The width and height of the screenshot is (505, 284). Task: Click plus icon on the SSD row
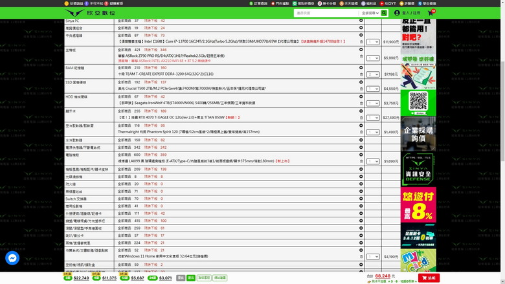click(x=361, y=82)
